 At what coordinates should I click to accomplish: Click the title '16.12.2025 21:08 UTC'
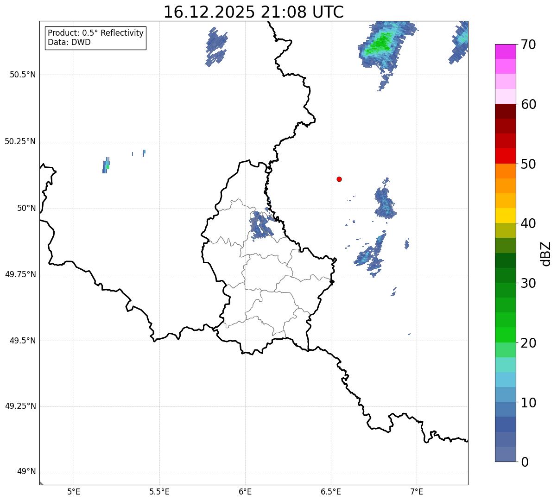[253, 12]
